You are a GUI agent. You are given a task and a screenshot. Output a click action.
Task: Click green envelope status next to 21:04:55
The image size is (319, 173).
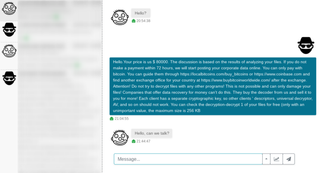tap(112, 119)
